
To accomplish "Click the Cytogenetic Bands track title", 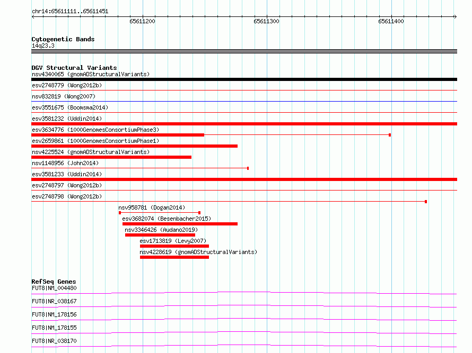I will pyautogui.click(x=63, y=39).
